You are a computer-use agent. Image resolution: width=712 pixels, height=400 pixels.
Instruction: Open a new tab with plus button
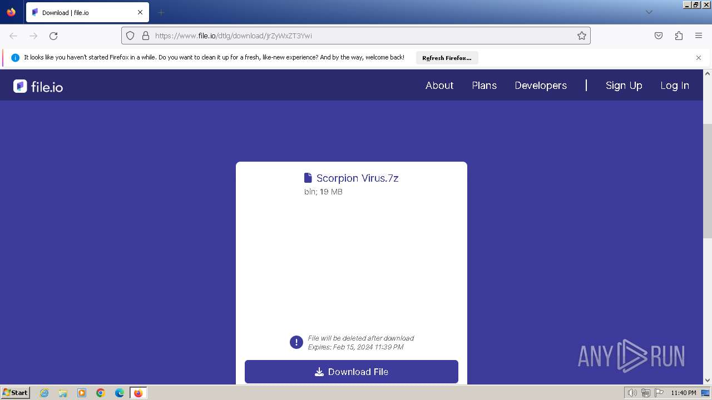coord(161,12)
